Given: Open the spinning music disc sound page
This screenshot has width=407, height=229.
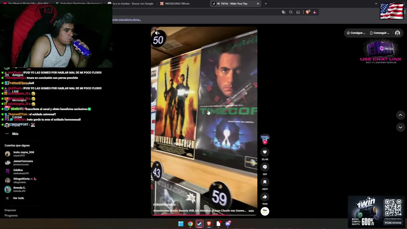Looking at the screenshot, I should pos(265,212).
